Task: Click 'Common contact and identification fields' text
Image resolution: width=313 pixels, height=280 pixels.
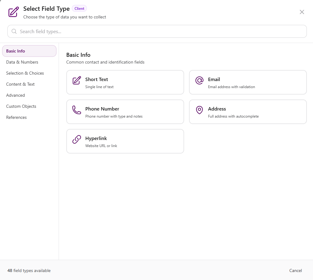Action: tap(105, 62)
